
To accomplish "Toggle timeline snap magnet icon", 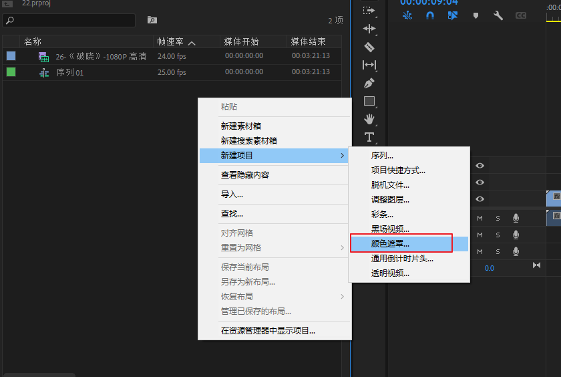I will tap(430, 15).
